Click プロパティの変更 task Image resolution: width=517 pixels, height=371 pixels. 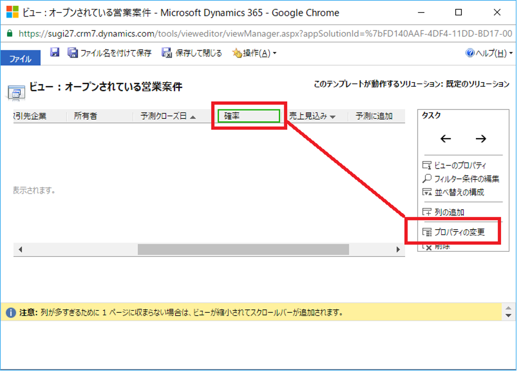point(454,232)
